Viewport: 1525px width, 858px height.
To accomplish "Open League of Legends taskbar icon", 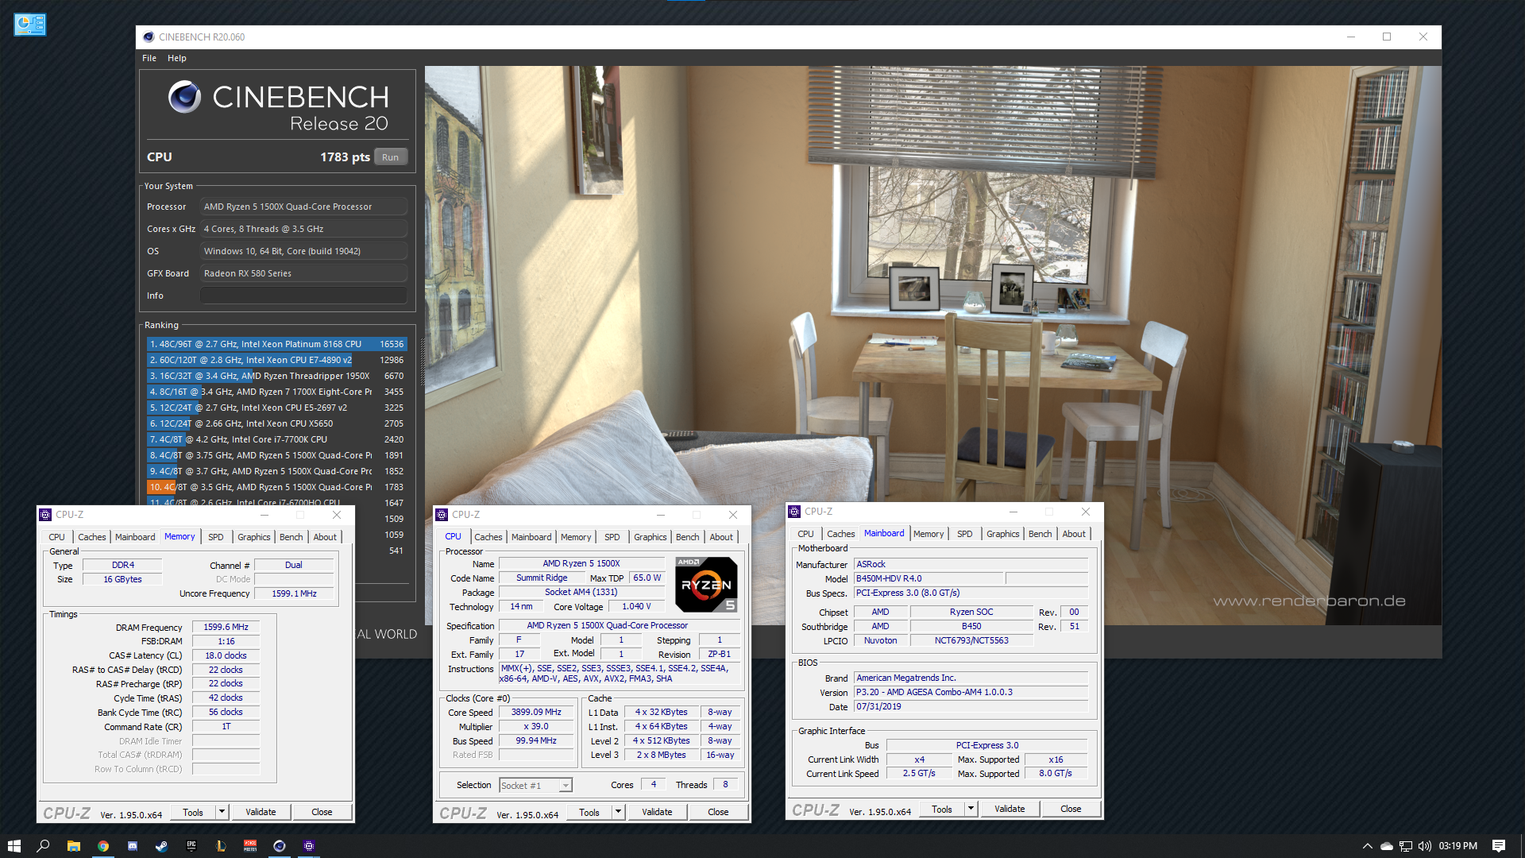I will pos(221,846).
